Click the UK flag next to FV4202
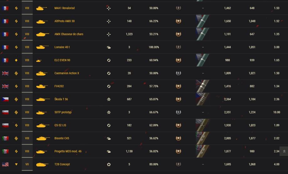 (x=5, y=86)
